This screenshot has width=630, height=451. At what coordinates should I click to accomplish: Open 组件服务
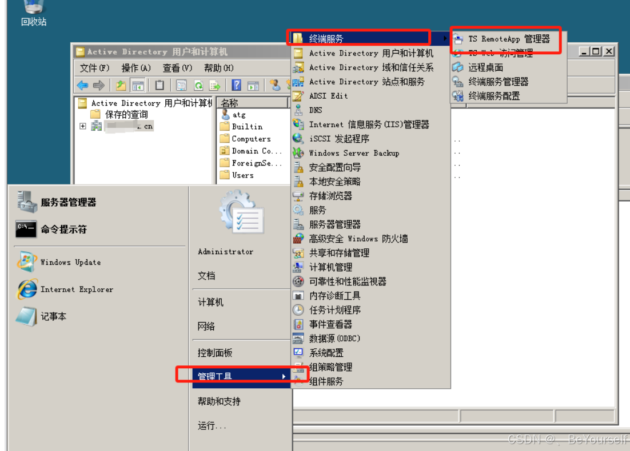[370, 381]
